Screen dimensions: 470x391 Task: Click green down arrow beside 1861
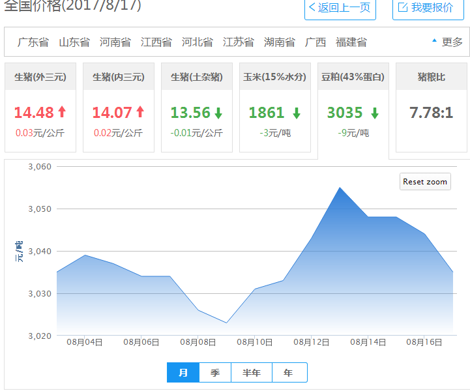click(297, 113)
